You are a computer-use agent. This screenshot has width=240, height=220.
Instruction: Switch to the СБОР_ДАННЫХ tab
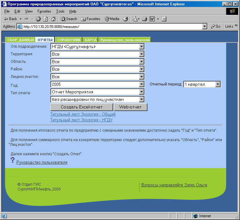tap(20, 40)
